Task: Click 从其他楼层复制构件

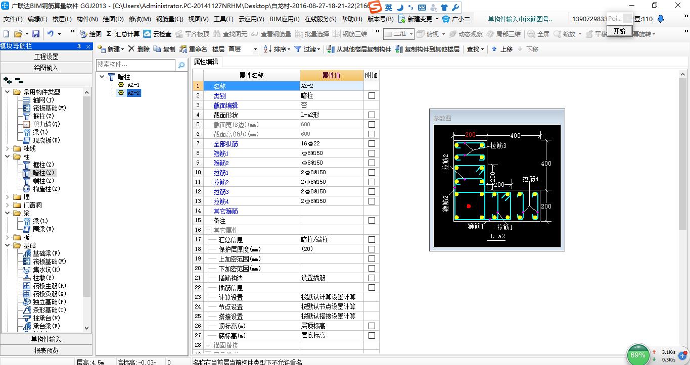Action: click(359, 49)
